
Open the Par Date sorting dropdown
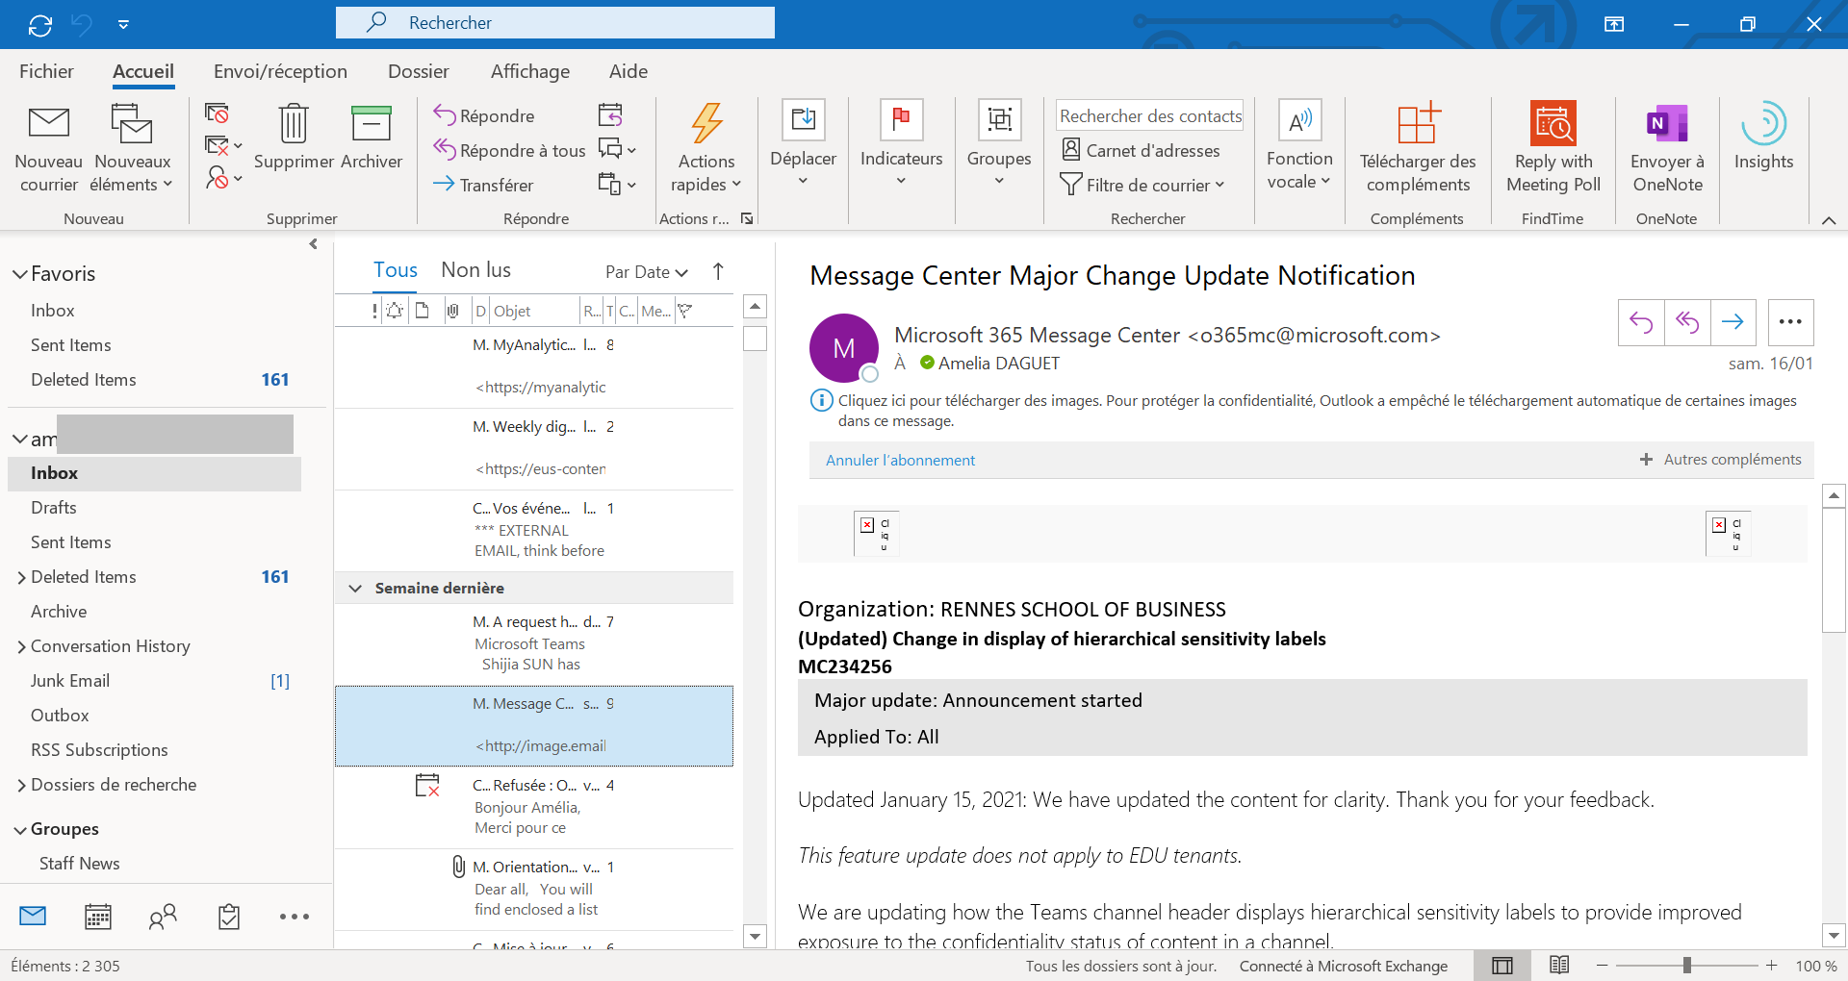[x=647, y=272]
